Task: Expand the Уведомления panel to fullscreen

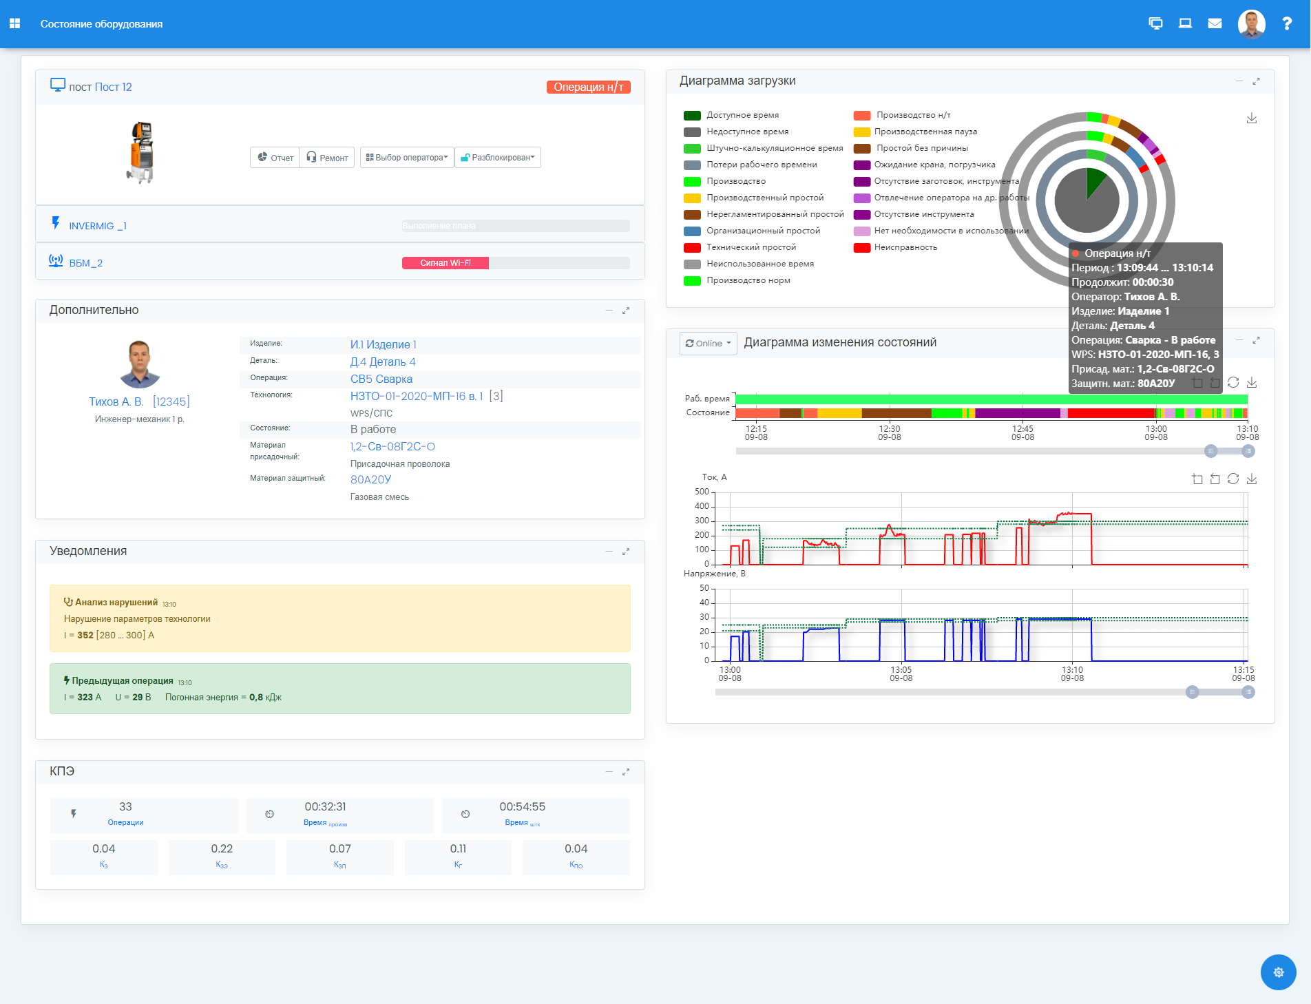Action: pos(626,552)
